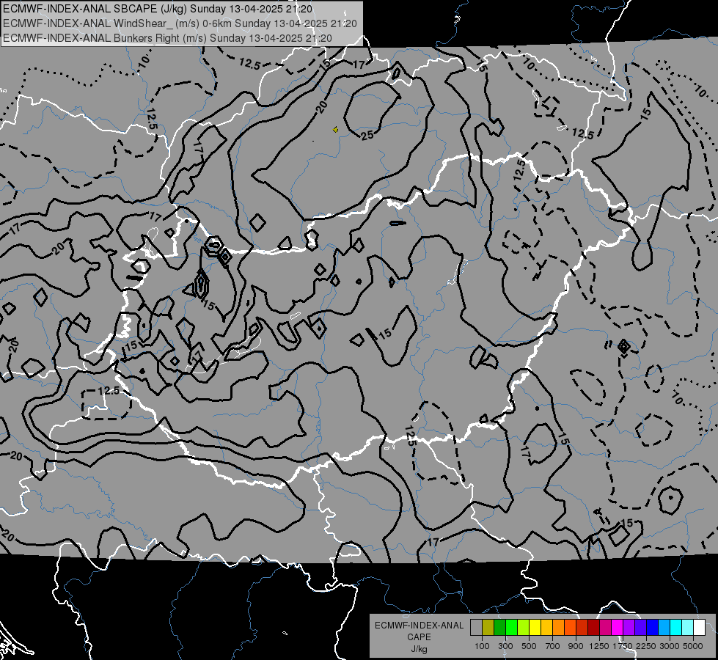This screenshot has width=718, height=660.
Task: Click the olive swatch right of the 100 tick
Action: pyautogui.click(x=488, y=627)
